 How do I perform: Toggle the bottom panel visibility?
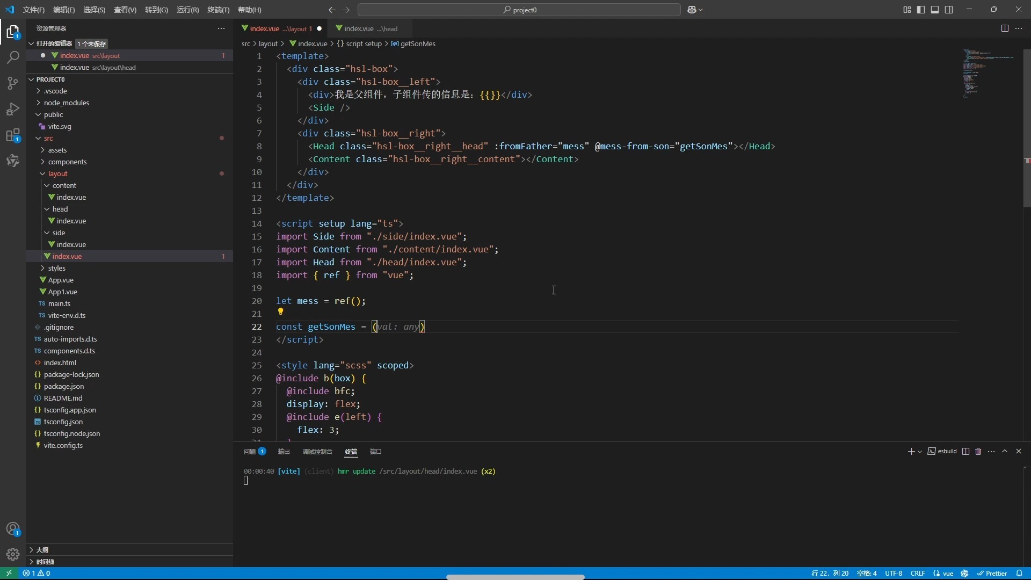(935, 10)
